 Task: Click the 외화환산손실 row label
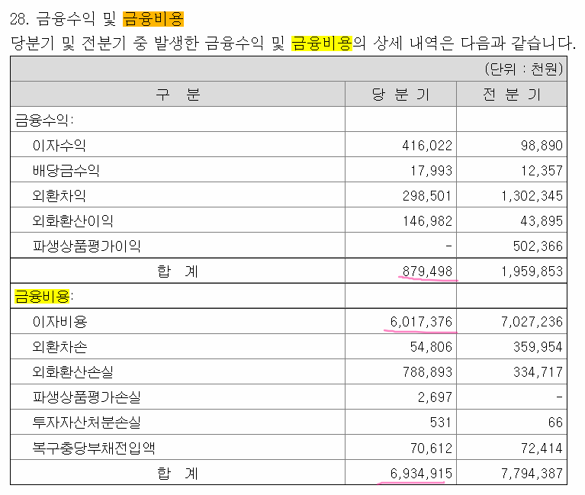tap(72, 372)
